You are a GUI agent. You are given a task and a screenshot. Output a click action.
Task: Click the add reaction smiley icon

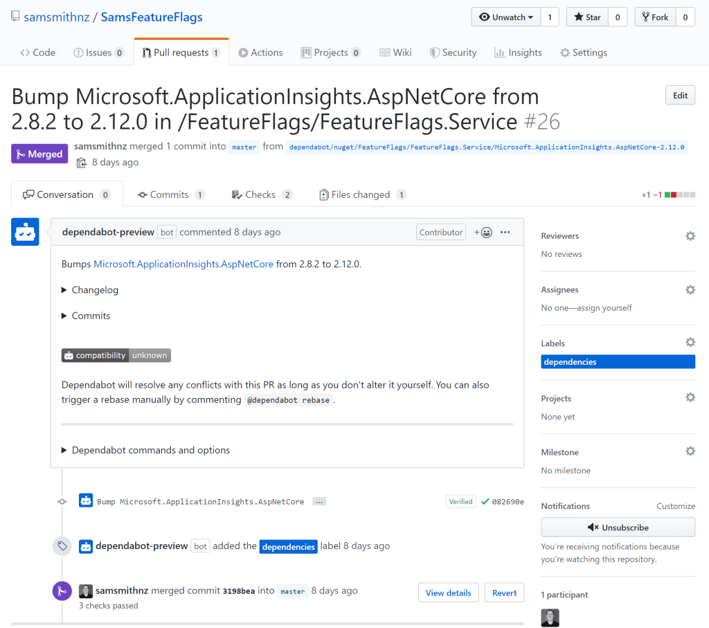483,233
